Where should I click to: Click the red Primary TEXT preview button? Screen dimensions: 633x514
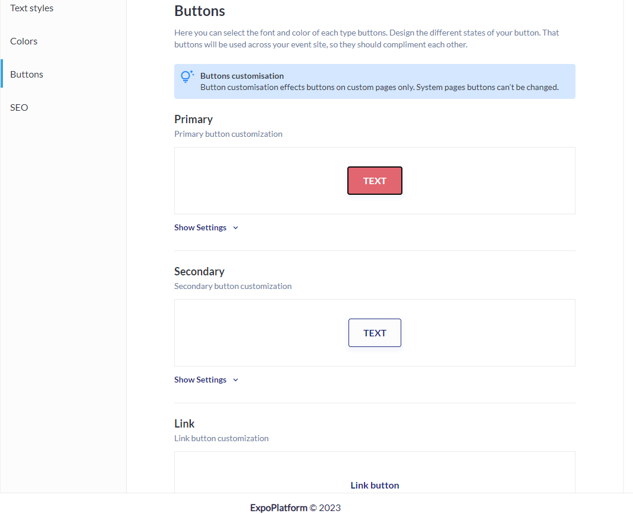(x=375, y=181)
